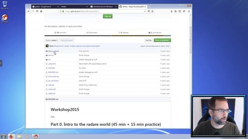Open the first folder in the file list
Image resolution: width=248 pixels, height=139 pixels.
coord(53,51)
